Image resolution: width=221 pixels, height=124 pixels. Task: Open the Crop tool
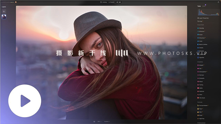[x=200, y=21]
